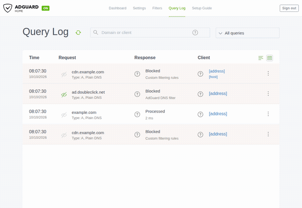The image size is (302, 208).
Task: Show response details for ad.doubleclick.net row
Action: pos(137,94)
